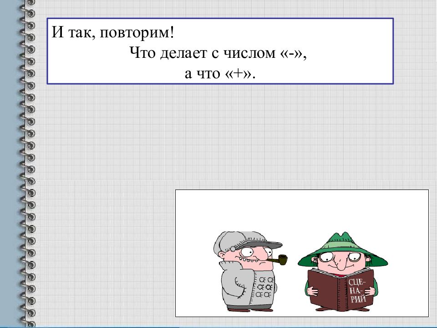The image size is (437, 328).
Task: Click the line "а что «+»."
Action: [x=220, y=73]
